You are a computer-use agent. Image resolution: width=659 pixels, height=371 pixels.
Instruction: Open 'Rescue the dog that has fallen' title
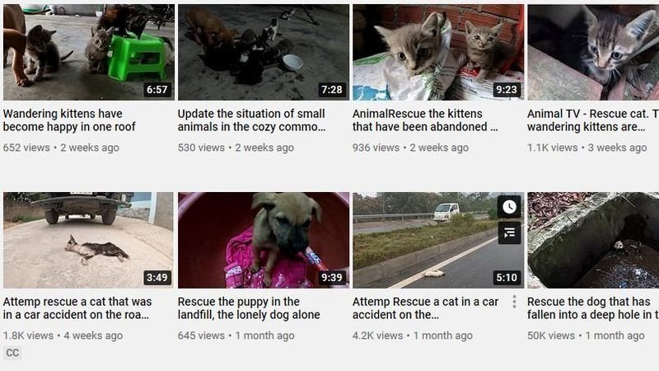pyautogui.click(x=592, y=308)
